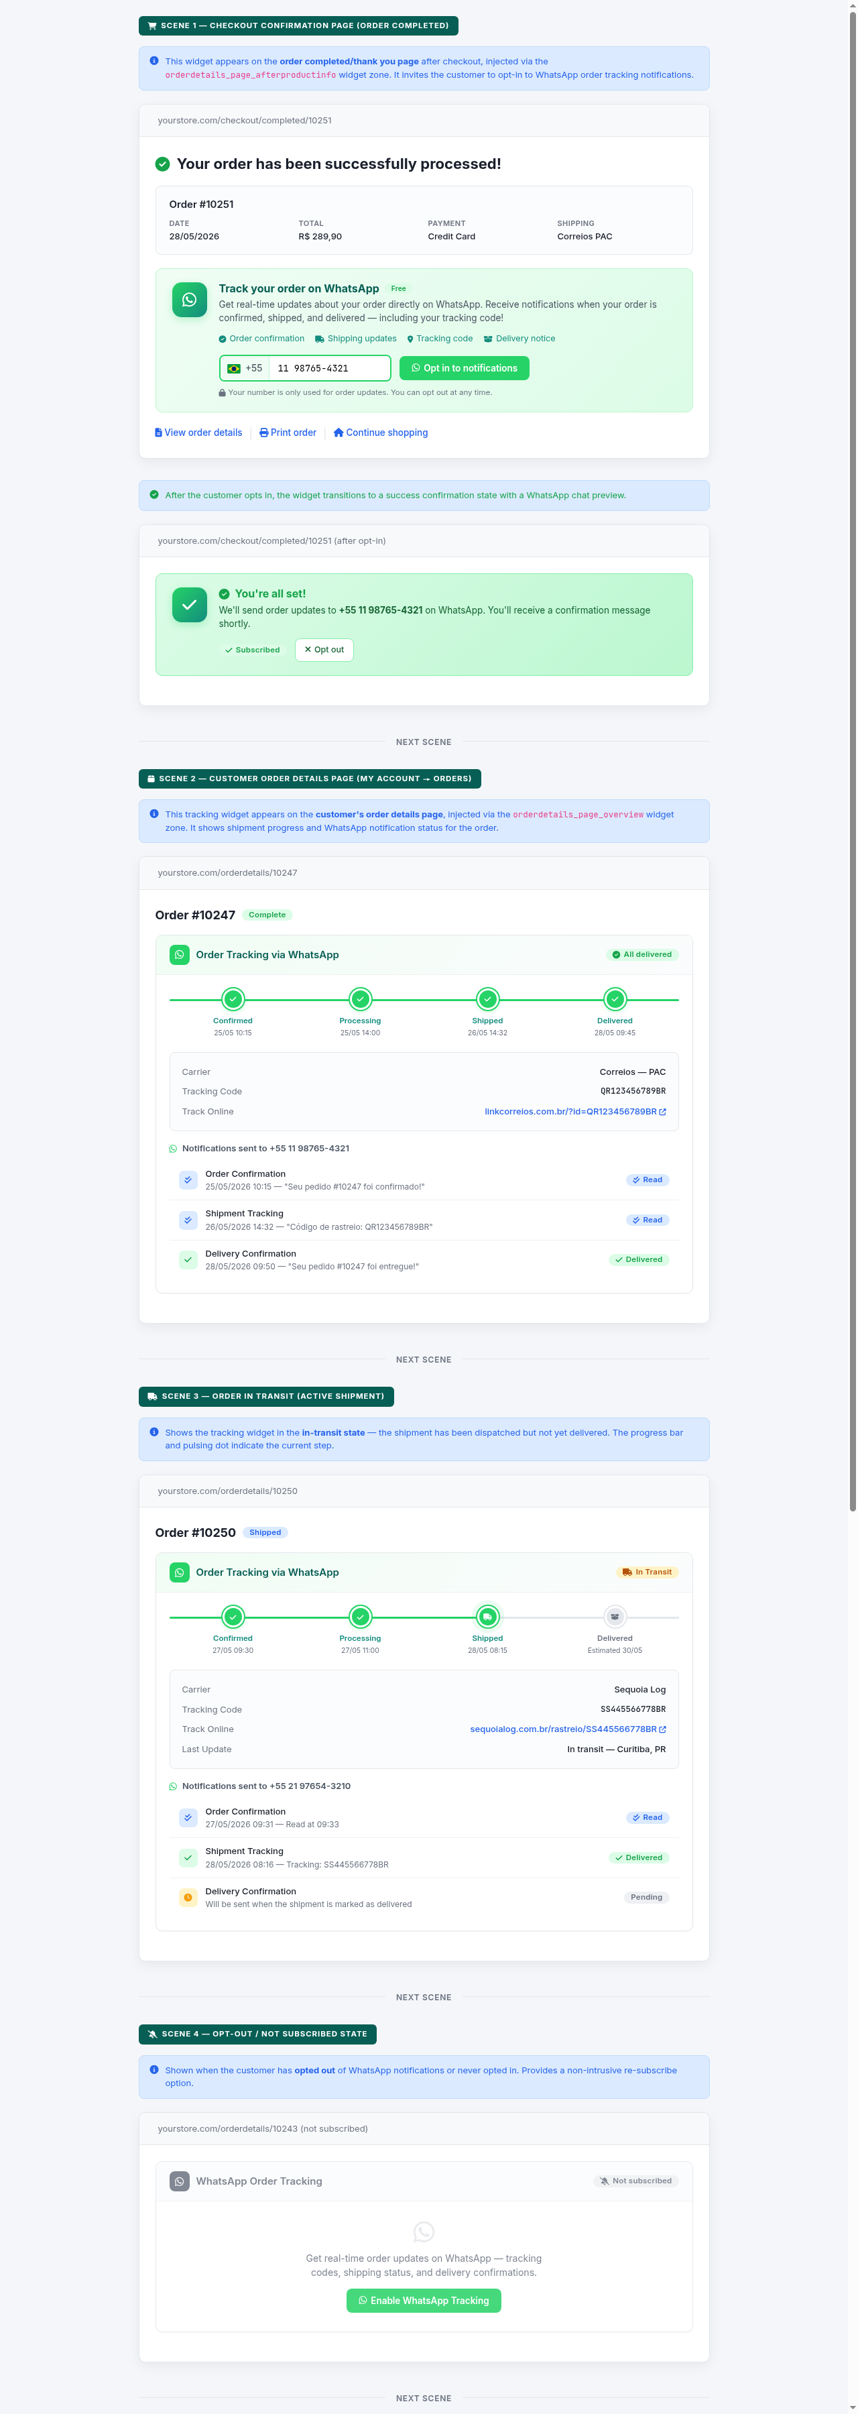Click the Shipping updates truck icon
The height and width of the screenshot is (2414, 858).
point(320,339)
